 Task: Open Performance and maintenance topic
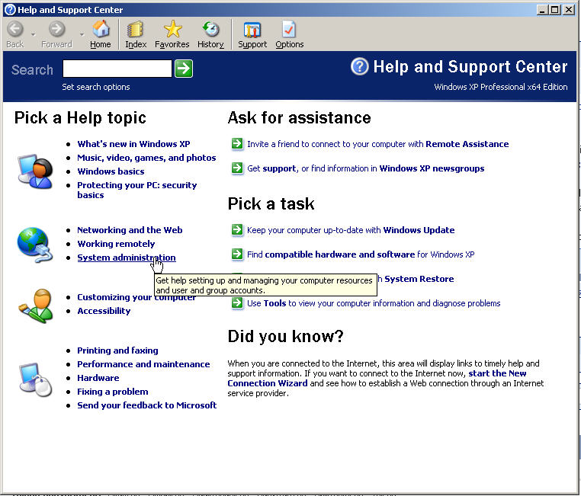pyautogui.click(x=143, y=364)
